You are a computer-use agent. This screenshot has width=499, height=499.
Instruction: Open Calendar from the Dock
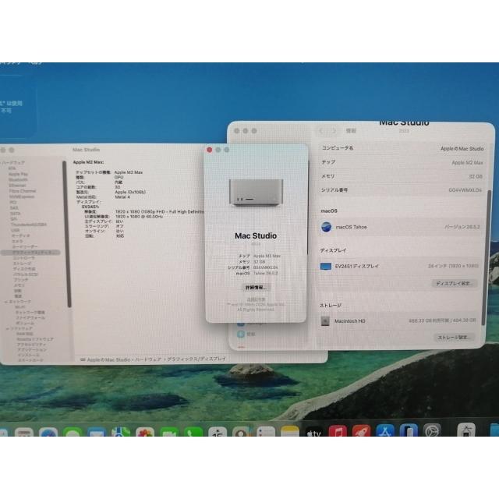pos(218,431)
